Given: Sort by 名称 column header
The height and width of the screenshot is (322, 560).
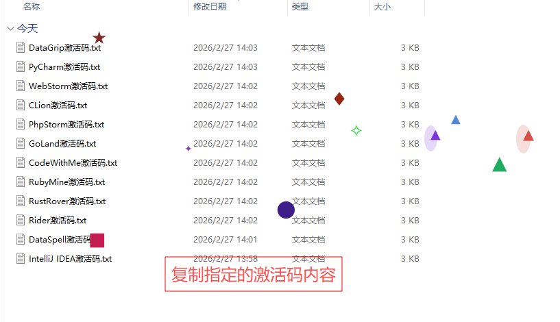Looking at the screenshot, I should coord(32,7).
